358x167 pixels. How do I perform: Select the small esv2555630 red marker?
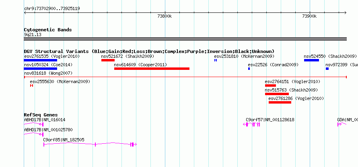click(31, 86)
